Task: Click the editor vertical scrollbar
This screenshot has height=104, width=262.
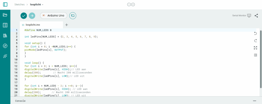Action: click(260, 59)
